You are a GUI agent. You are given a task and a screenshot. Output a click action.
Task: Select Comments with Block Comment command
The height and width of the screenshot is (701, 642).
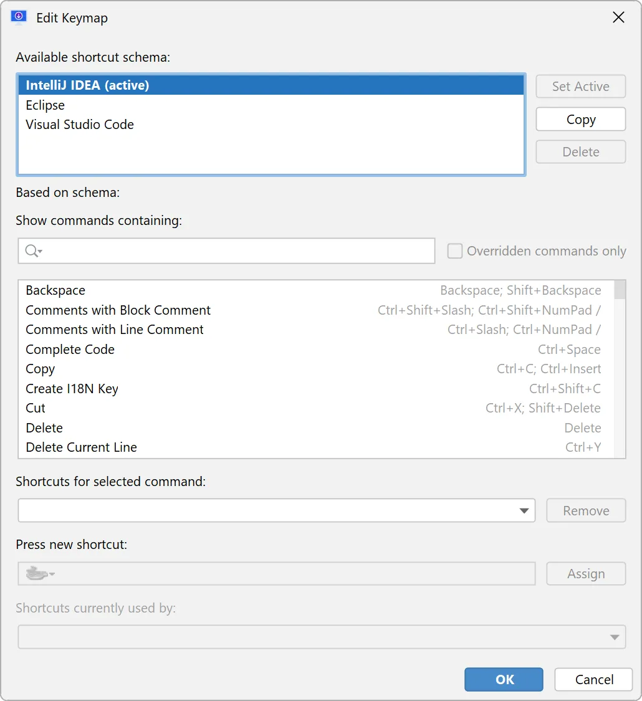pyautogui.click(x=316, y=310)
